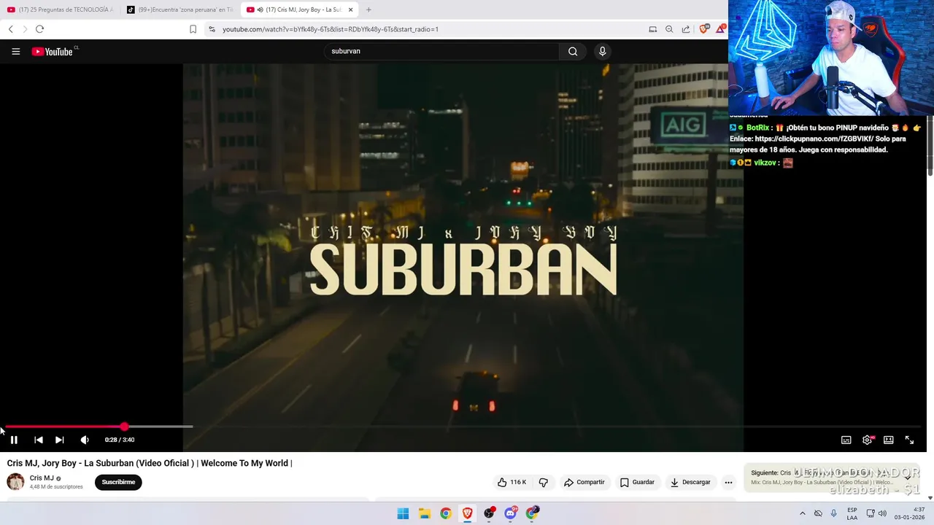Open the Cris MJ channel avatar
The width and height of the screenshot is (934, 525).
pyautogui.click(x=15, y=482)
